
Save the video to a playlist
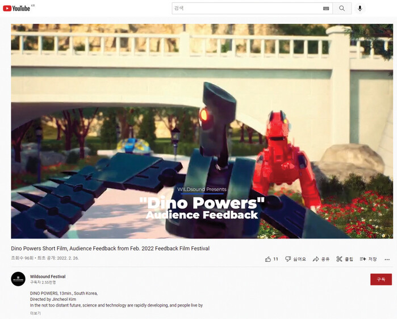click(368, 259)
